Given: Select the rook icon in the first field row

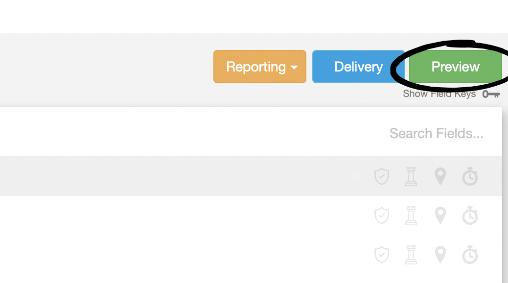Looking at the screenshot, I should coord(411,176).
